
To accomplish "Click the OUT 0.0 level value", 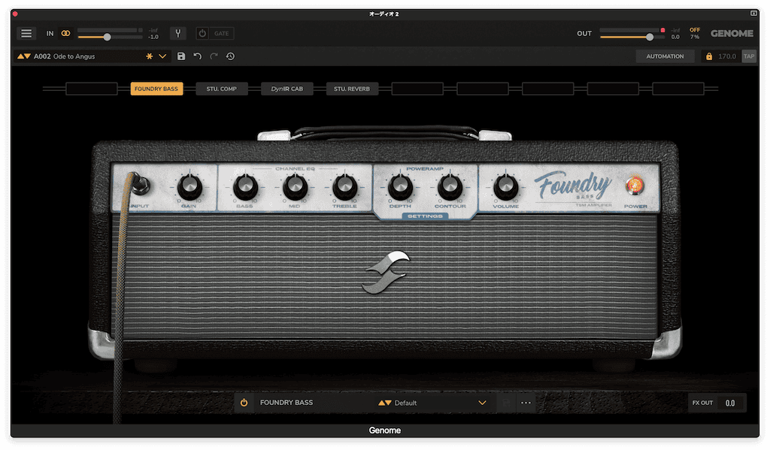I will click(675, 37).
